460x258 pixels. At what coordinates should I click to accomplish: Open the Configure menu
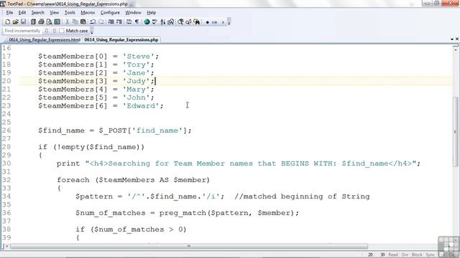pos(110,13)
